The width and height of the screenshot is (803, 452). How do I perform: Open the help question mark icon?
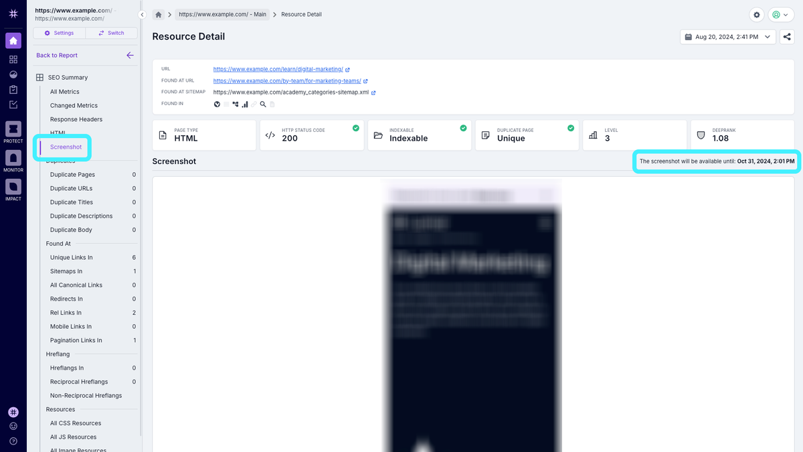[13, 441]
